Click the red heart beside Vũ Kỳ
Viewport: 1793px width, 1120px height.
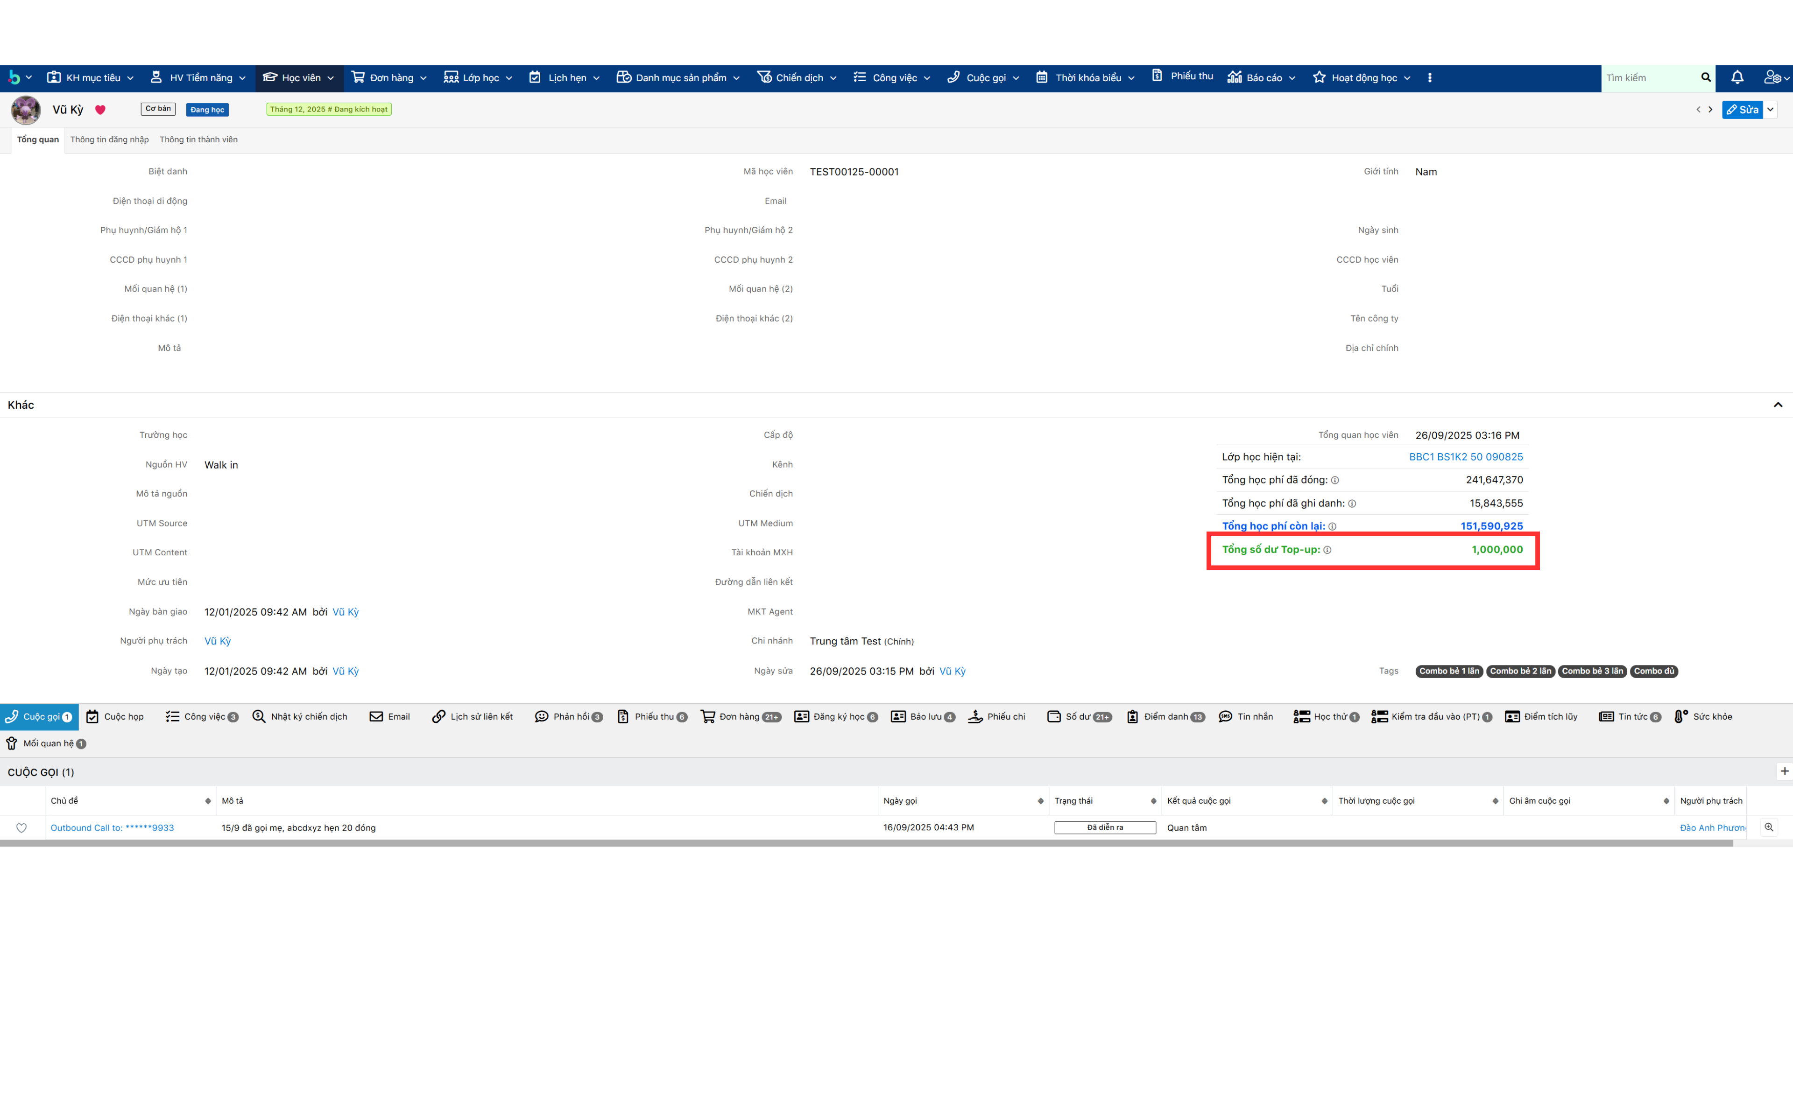pos(100,110)
